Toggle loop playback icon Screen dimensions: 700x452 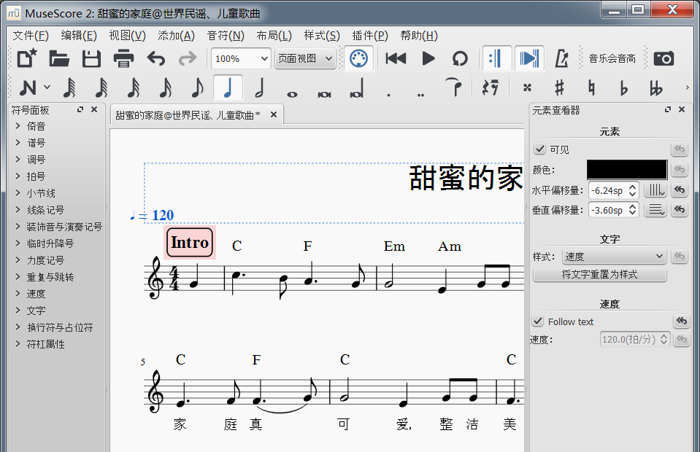click(460, 58)
